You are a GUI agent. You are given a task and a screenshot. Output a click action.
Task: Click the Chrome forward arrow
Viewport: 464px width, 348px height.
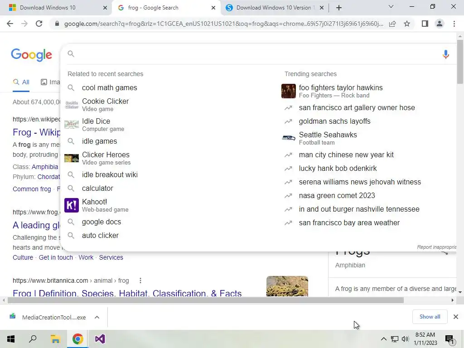pyautogui.click(x=24, y=24)
